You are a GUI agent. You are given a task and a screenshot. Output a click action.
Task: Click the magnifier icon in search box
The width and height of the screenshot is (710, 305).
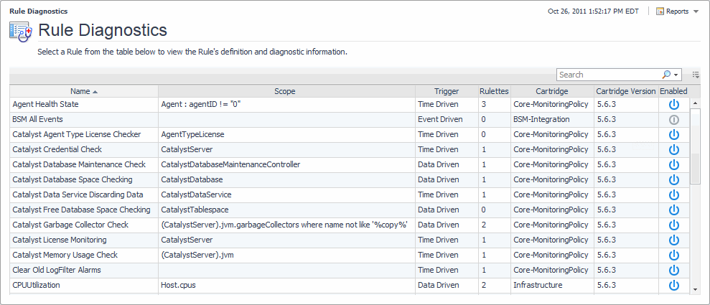click(667, 75)
